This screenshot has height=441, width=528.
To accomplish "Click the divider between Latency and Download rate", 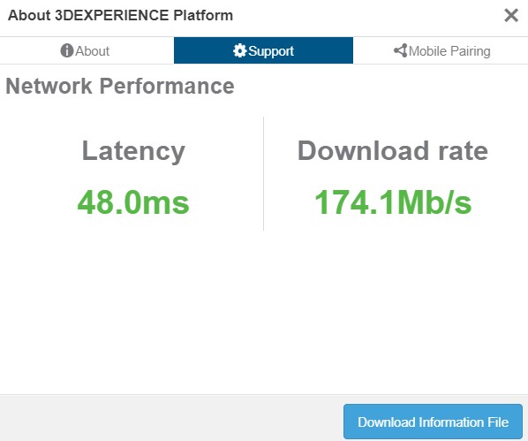I will pyautogui.click(x=263, y=173).
